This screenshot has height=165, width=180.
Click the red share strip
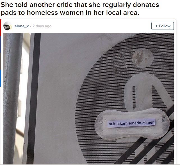tap(0, 28)
